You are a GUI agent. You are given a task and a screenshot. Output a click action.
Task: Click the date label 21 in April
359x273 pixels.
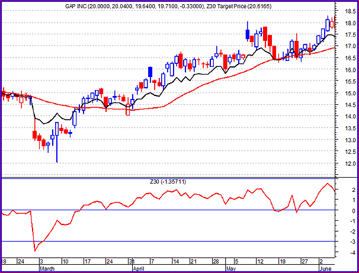[194, 261]
